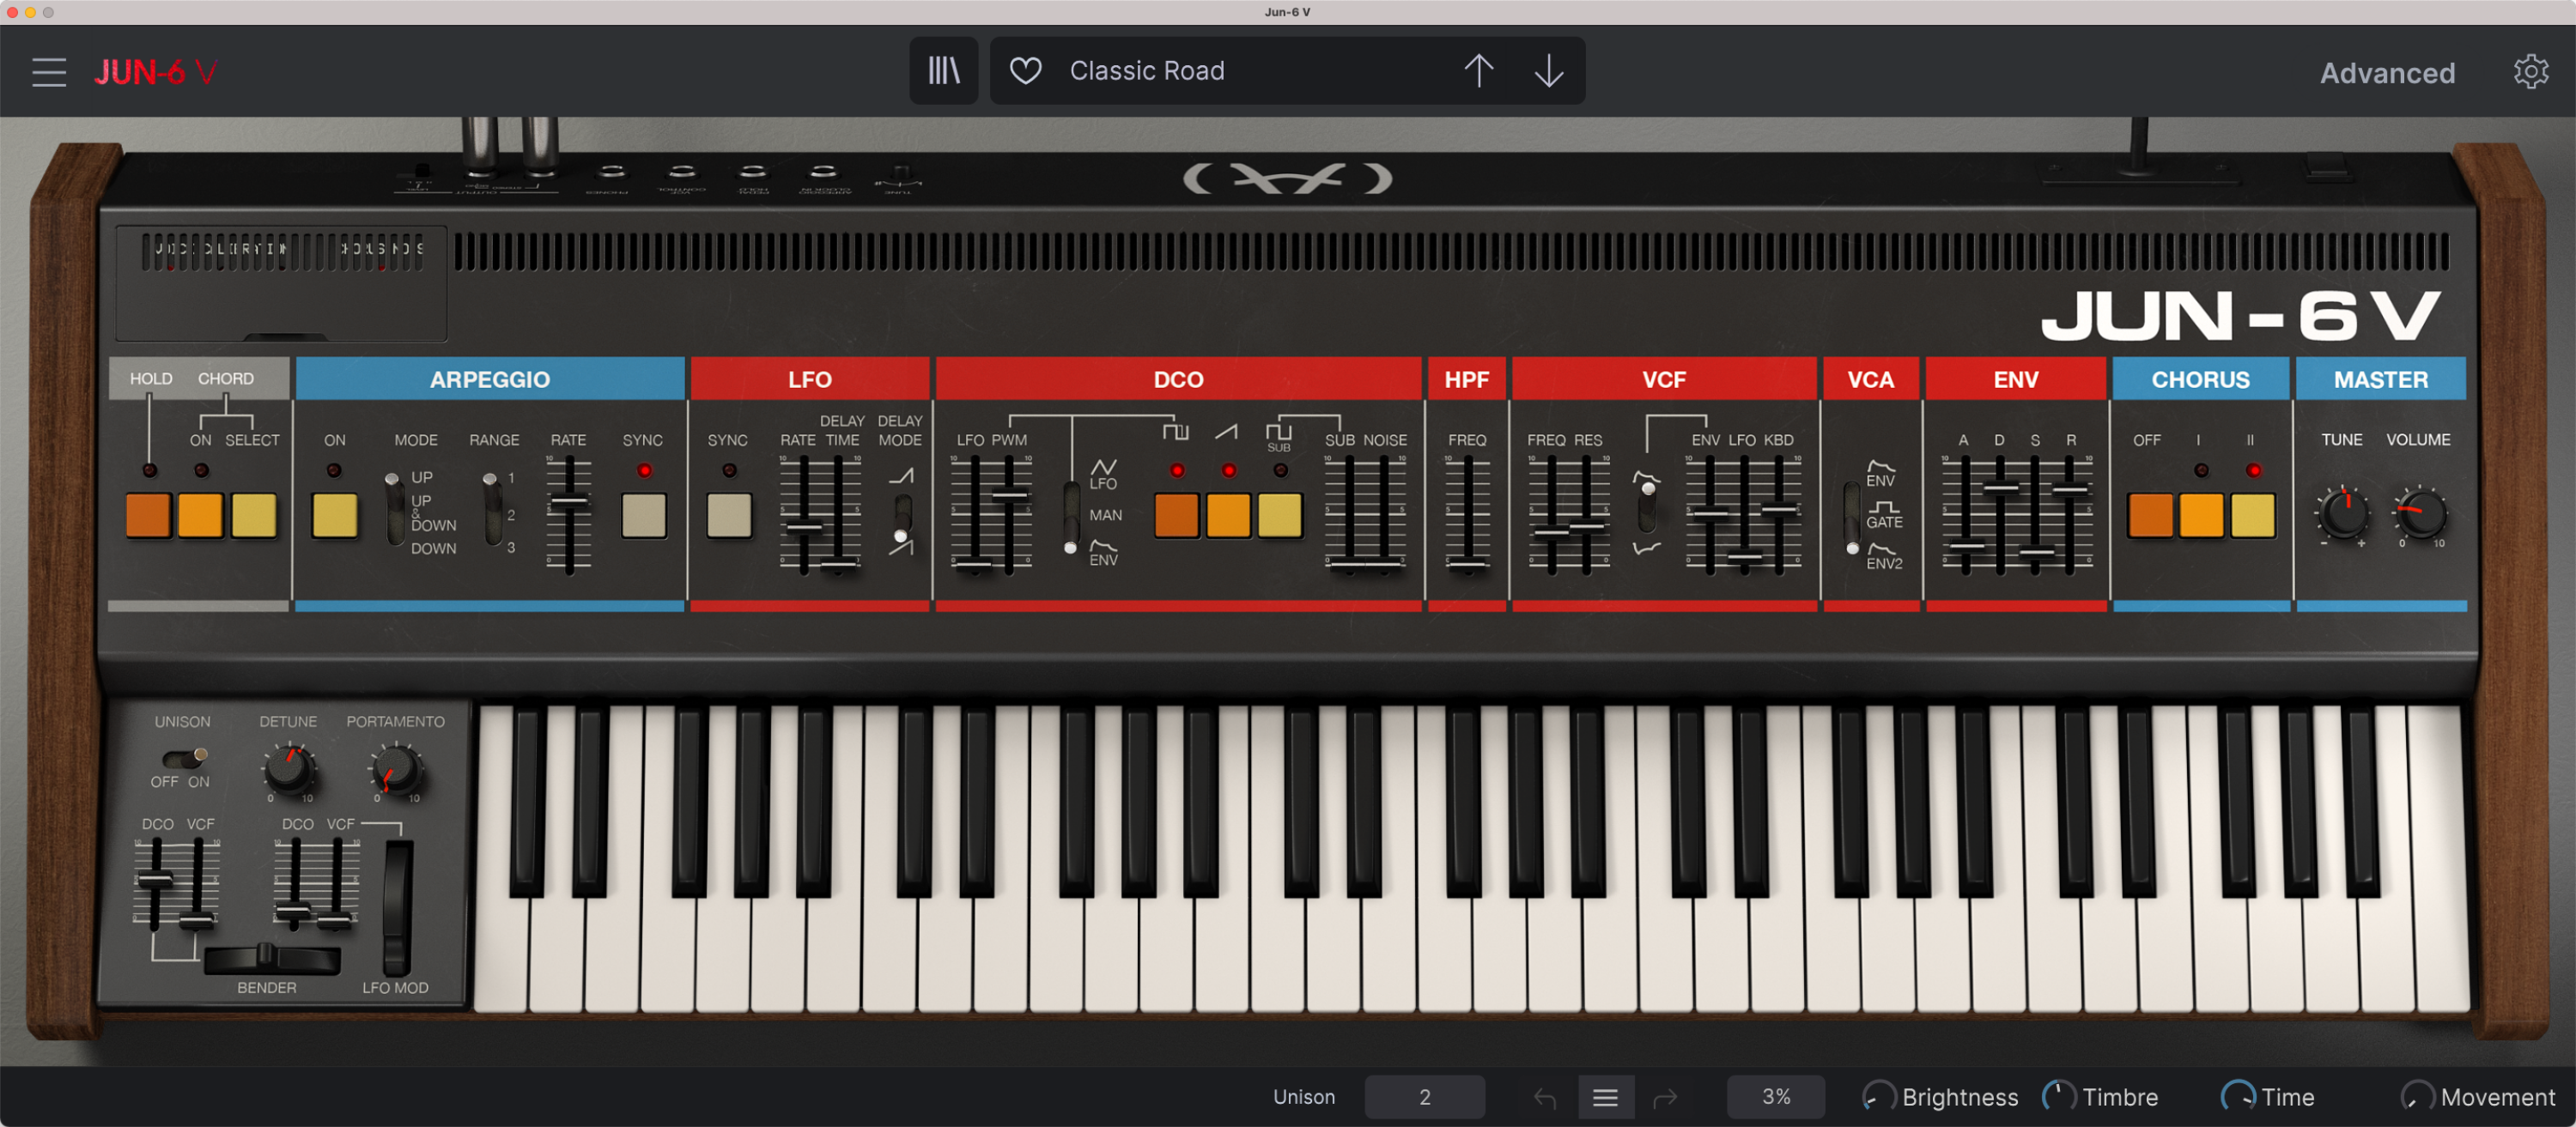2576x1127 pixels.
Task: Click the Classic Road preset name to browse presets
Action: (1147, 70)
